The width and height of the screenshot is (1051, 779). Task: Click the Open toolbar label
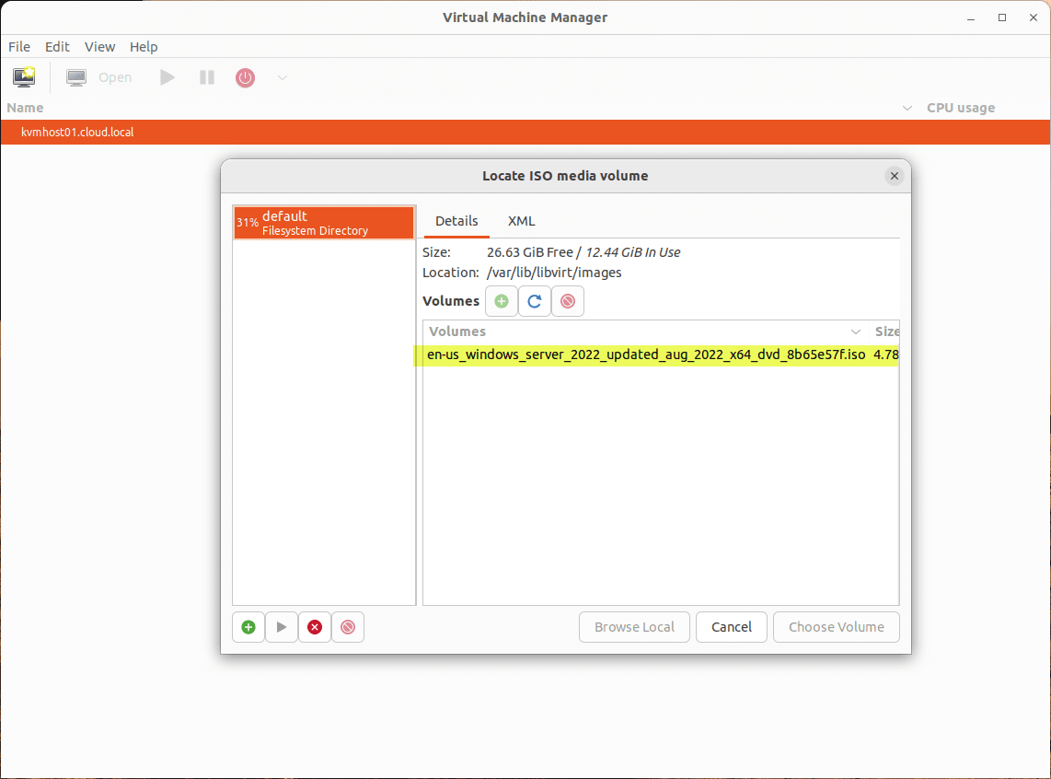115,77
